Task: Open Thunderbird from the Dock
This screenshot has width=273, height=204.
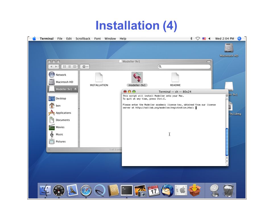Action: coord(167,191)
